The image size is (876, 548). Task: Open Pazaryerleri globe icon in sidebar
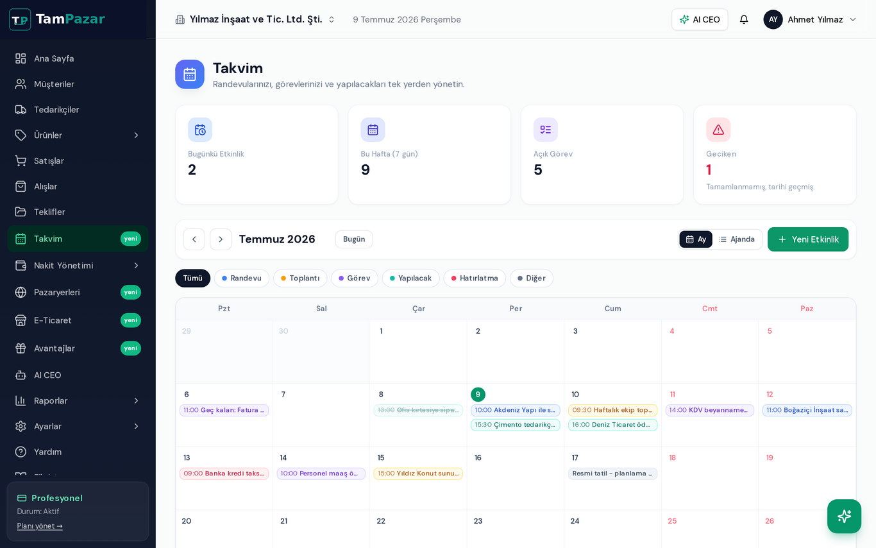click(21, 293)
